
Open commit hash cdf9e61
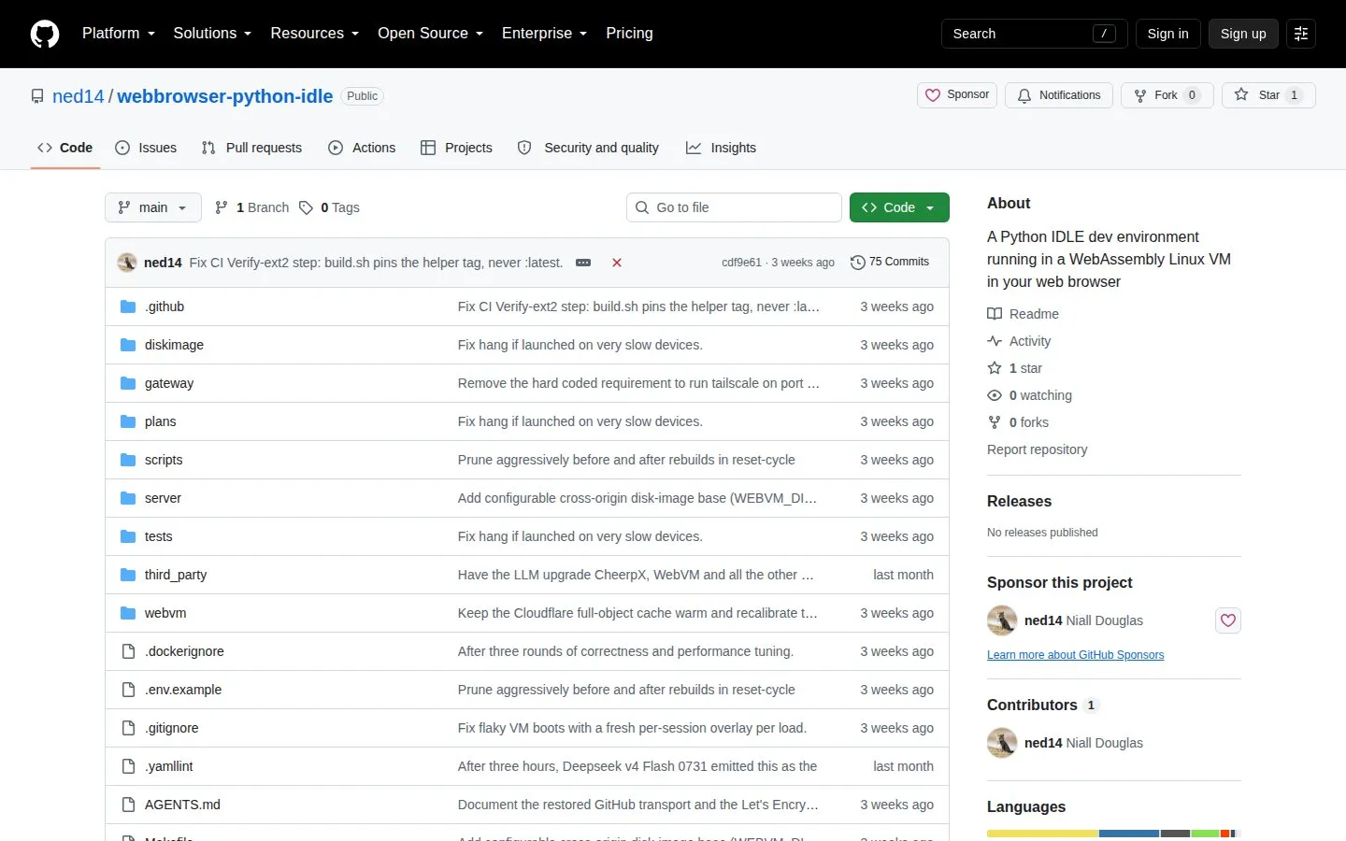tap(741, 263)
